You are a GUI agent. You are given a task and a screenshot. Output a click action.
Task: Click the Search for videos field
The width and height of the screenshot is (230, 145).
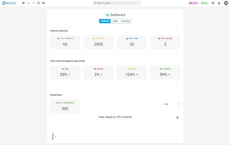117,3
